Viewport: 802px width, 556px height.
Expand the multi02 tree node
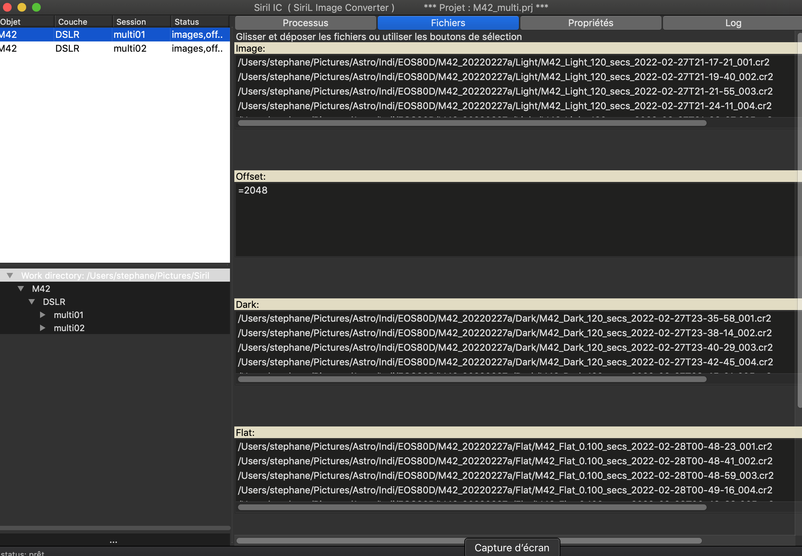[43, 328]
